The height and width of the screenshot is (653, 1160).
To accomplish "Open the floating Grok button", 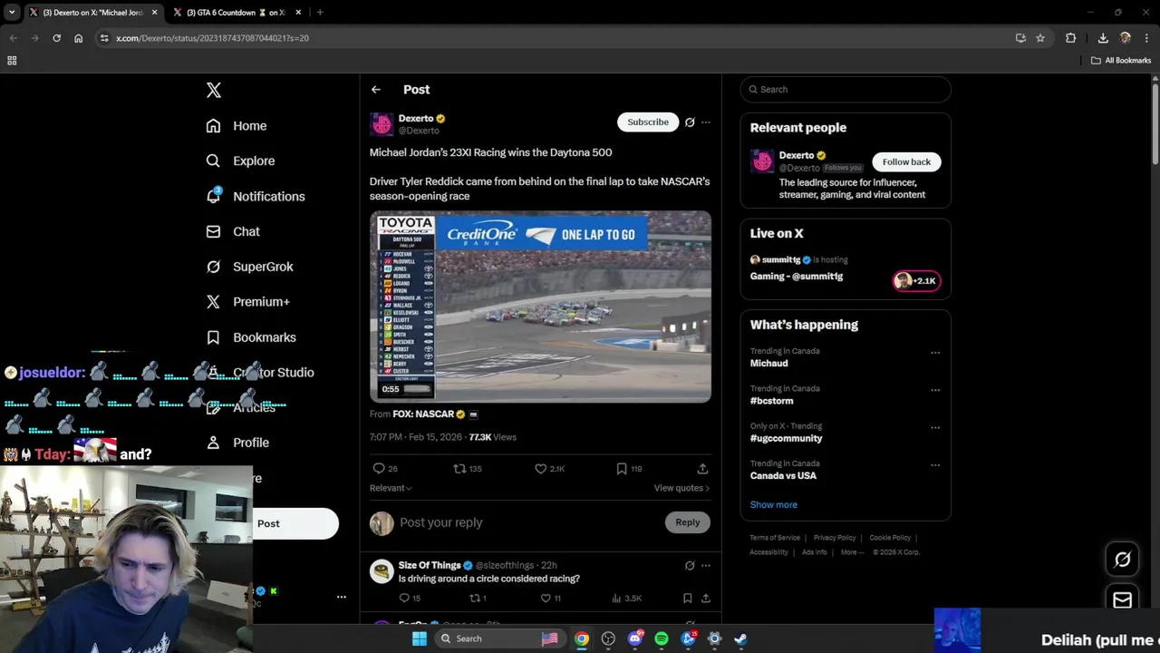I will [1122, 560].
